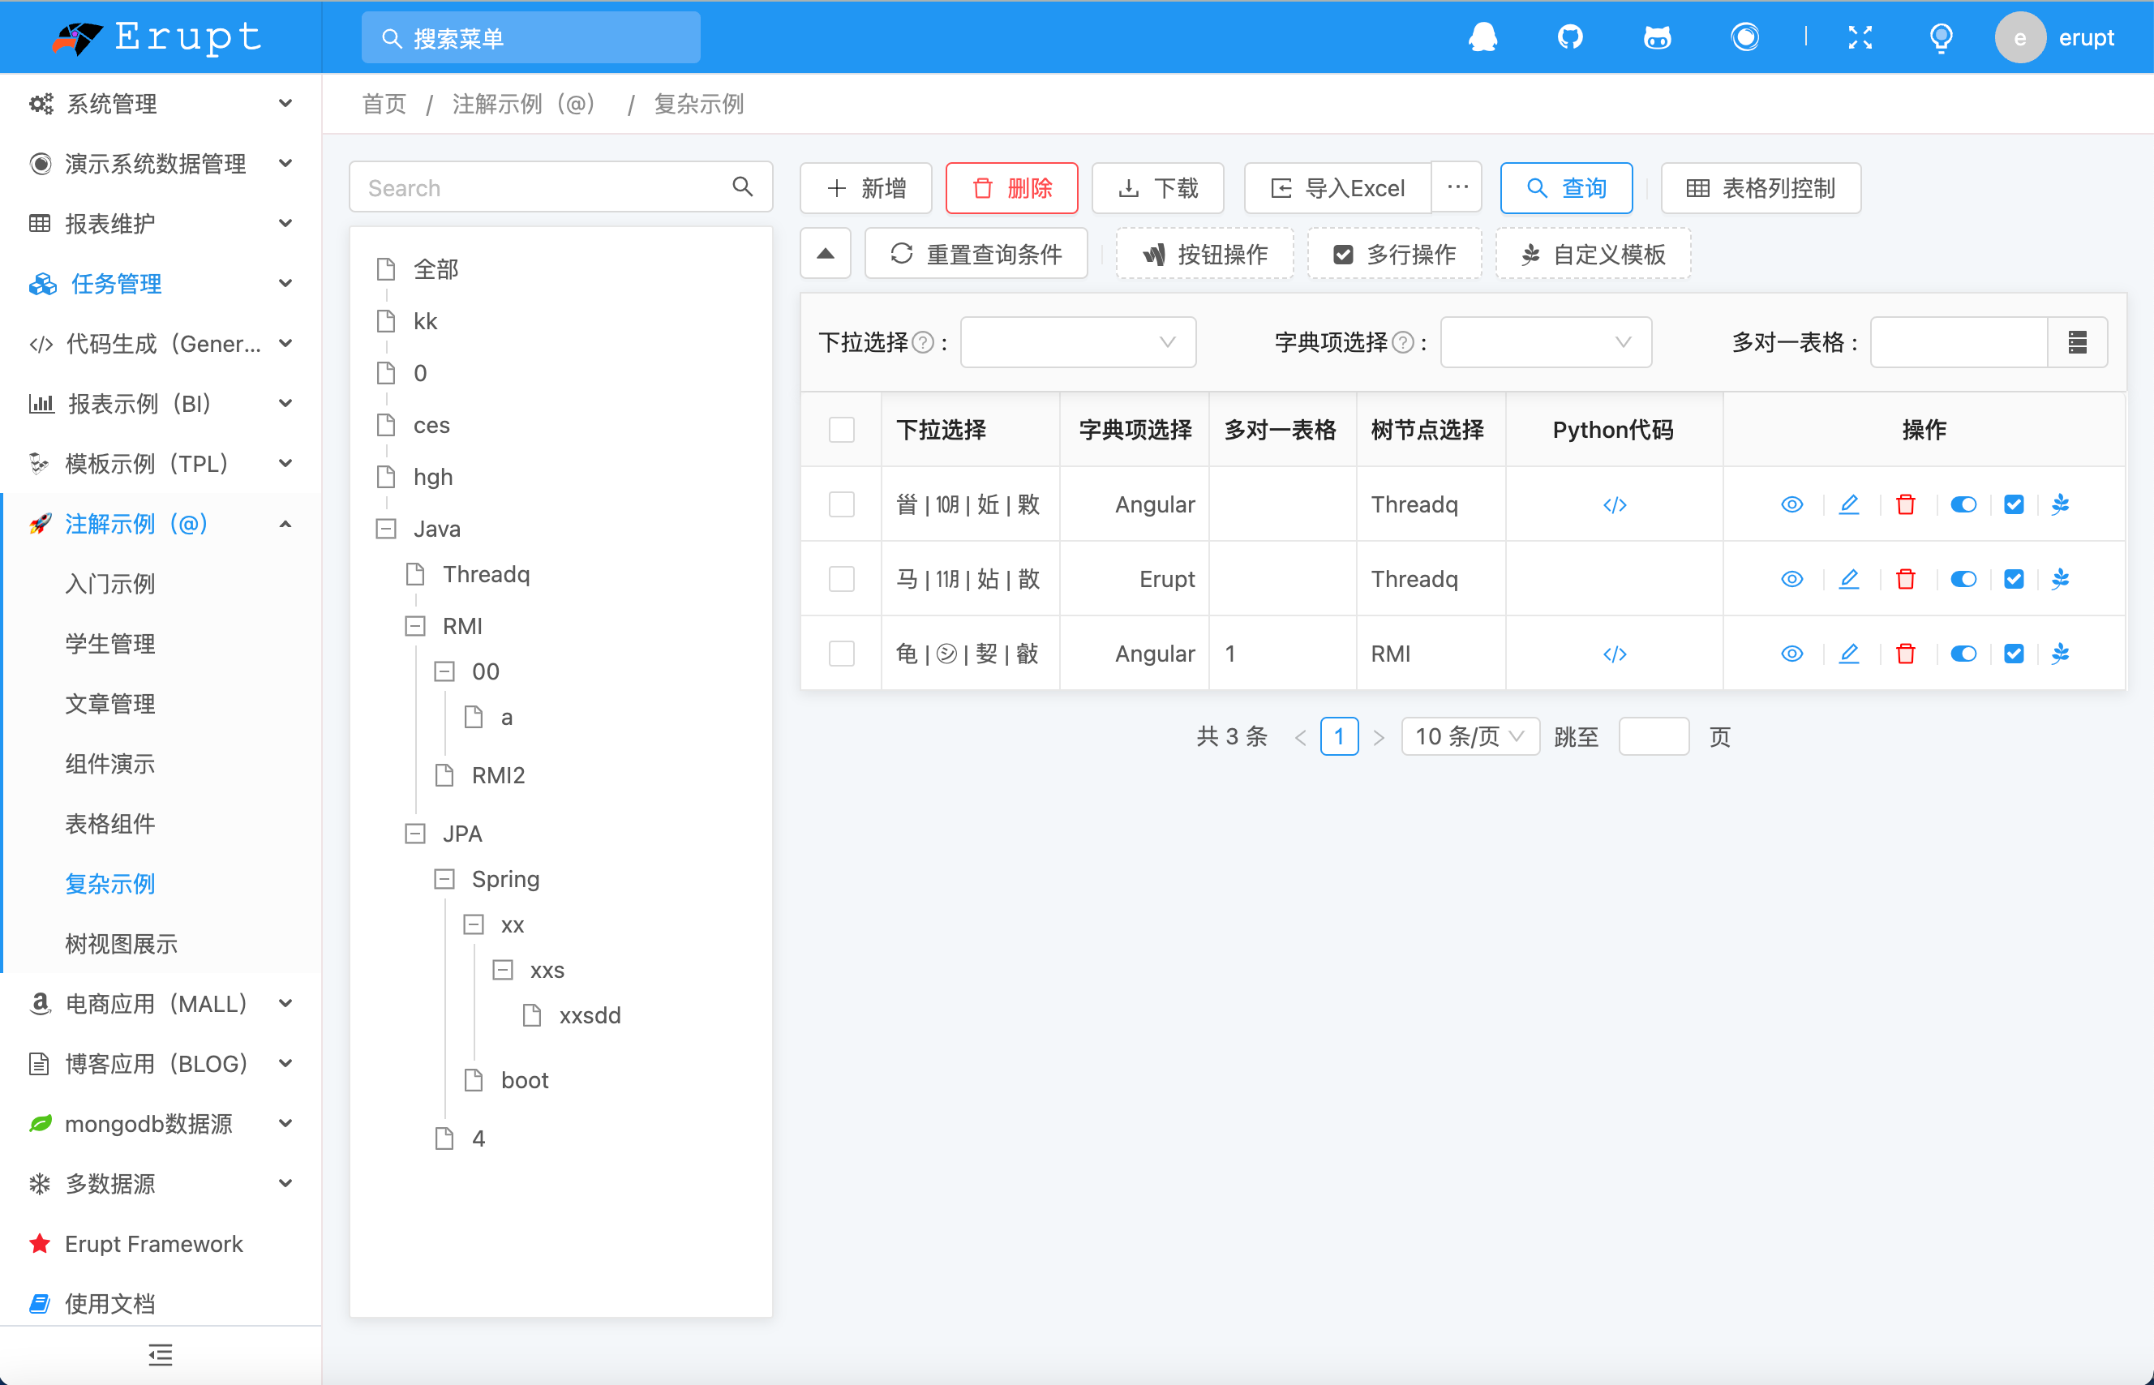Click the 新增 button to add a record
The width and height of the screenshot is (2154, 1385).
pos(865,188)
